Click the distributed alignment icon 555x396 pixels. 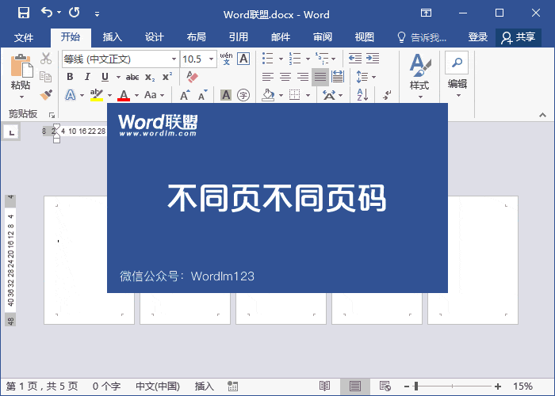(x=338, y=77)
